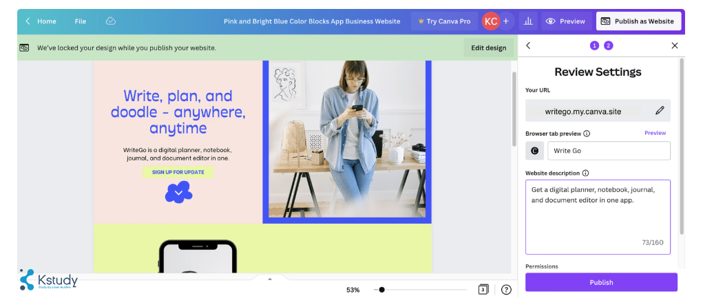Close the Review Settings panel
The image size is (703, 307).
click(674, 45)
